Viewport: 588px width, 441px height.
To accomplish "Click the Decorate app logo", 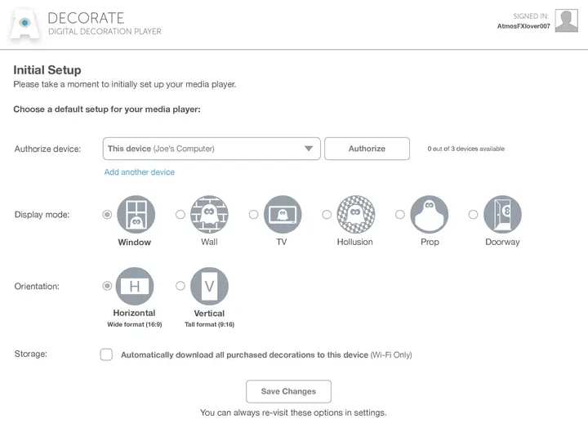I will point(24,24).
